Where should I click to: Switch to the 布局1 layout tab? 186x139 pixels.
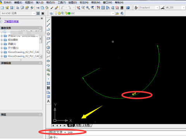[79, 125]
